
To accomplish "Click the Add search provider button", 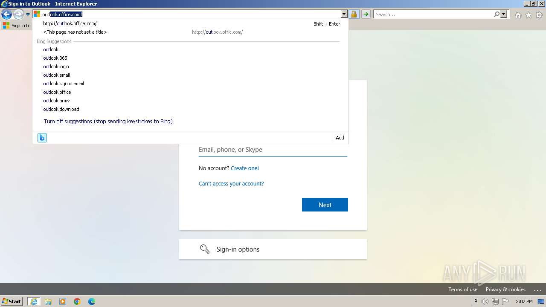I will coord(340,138).
